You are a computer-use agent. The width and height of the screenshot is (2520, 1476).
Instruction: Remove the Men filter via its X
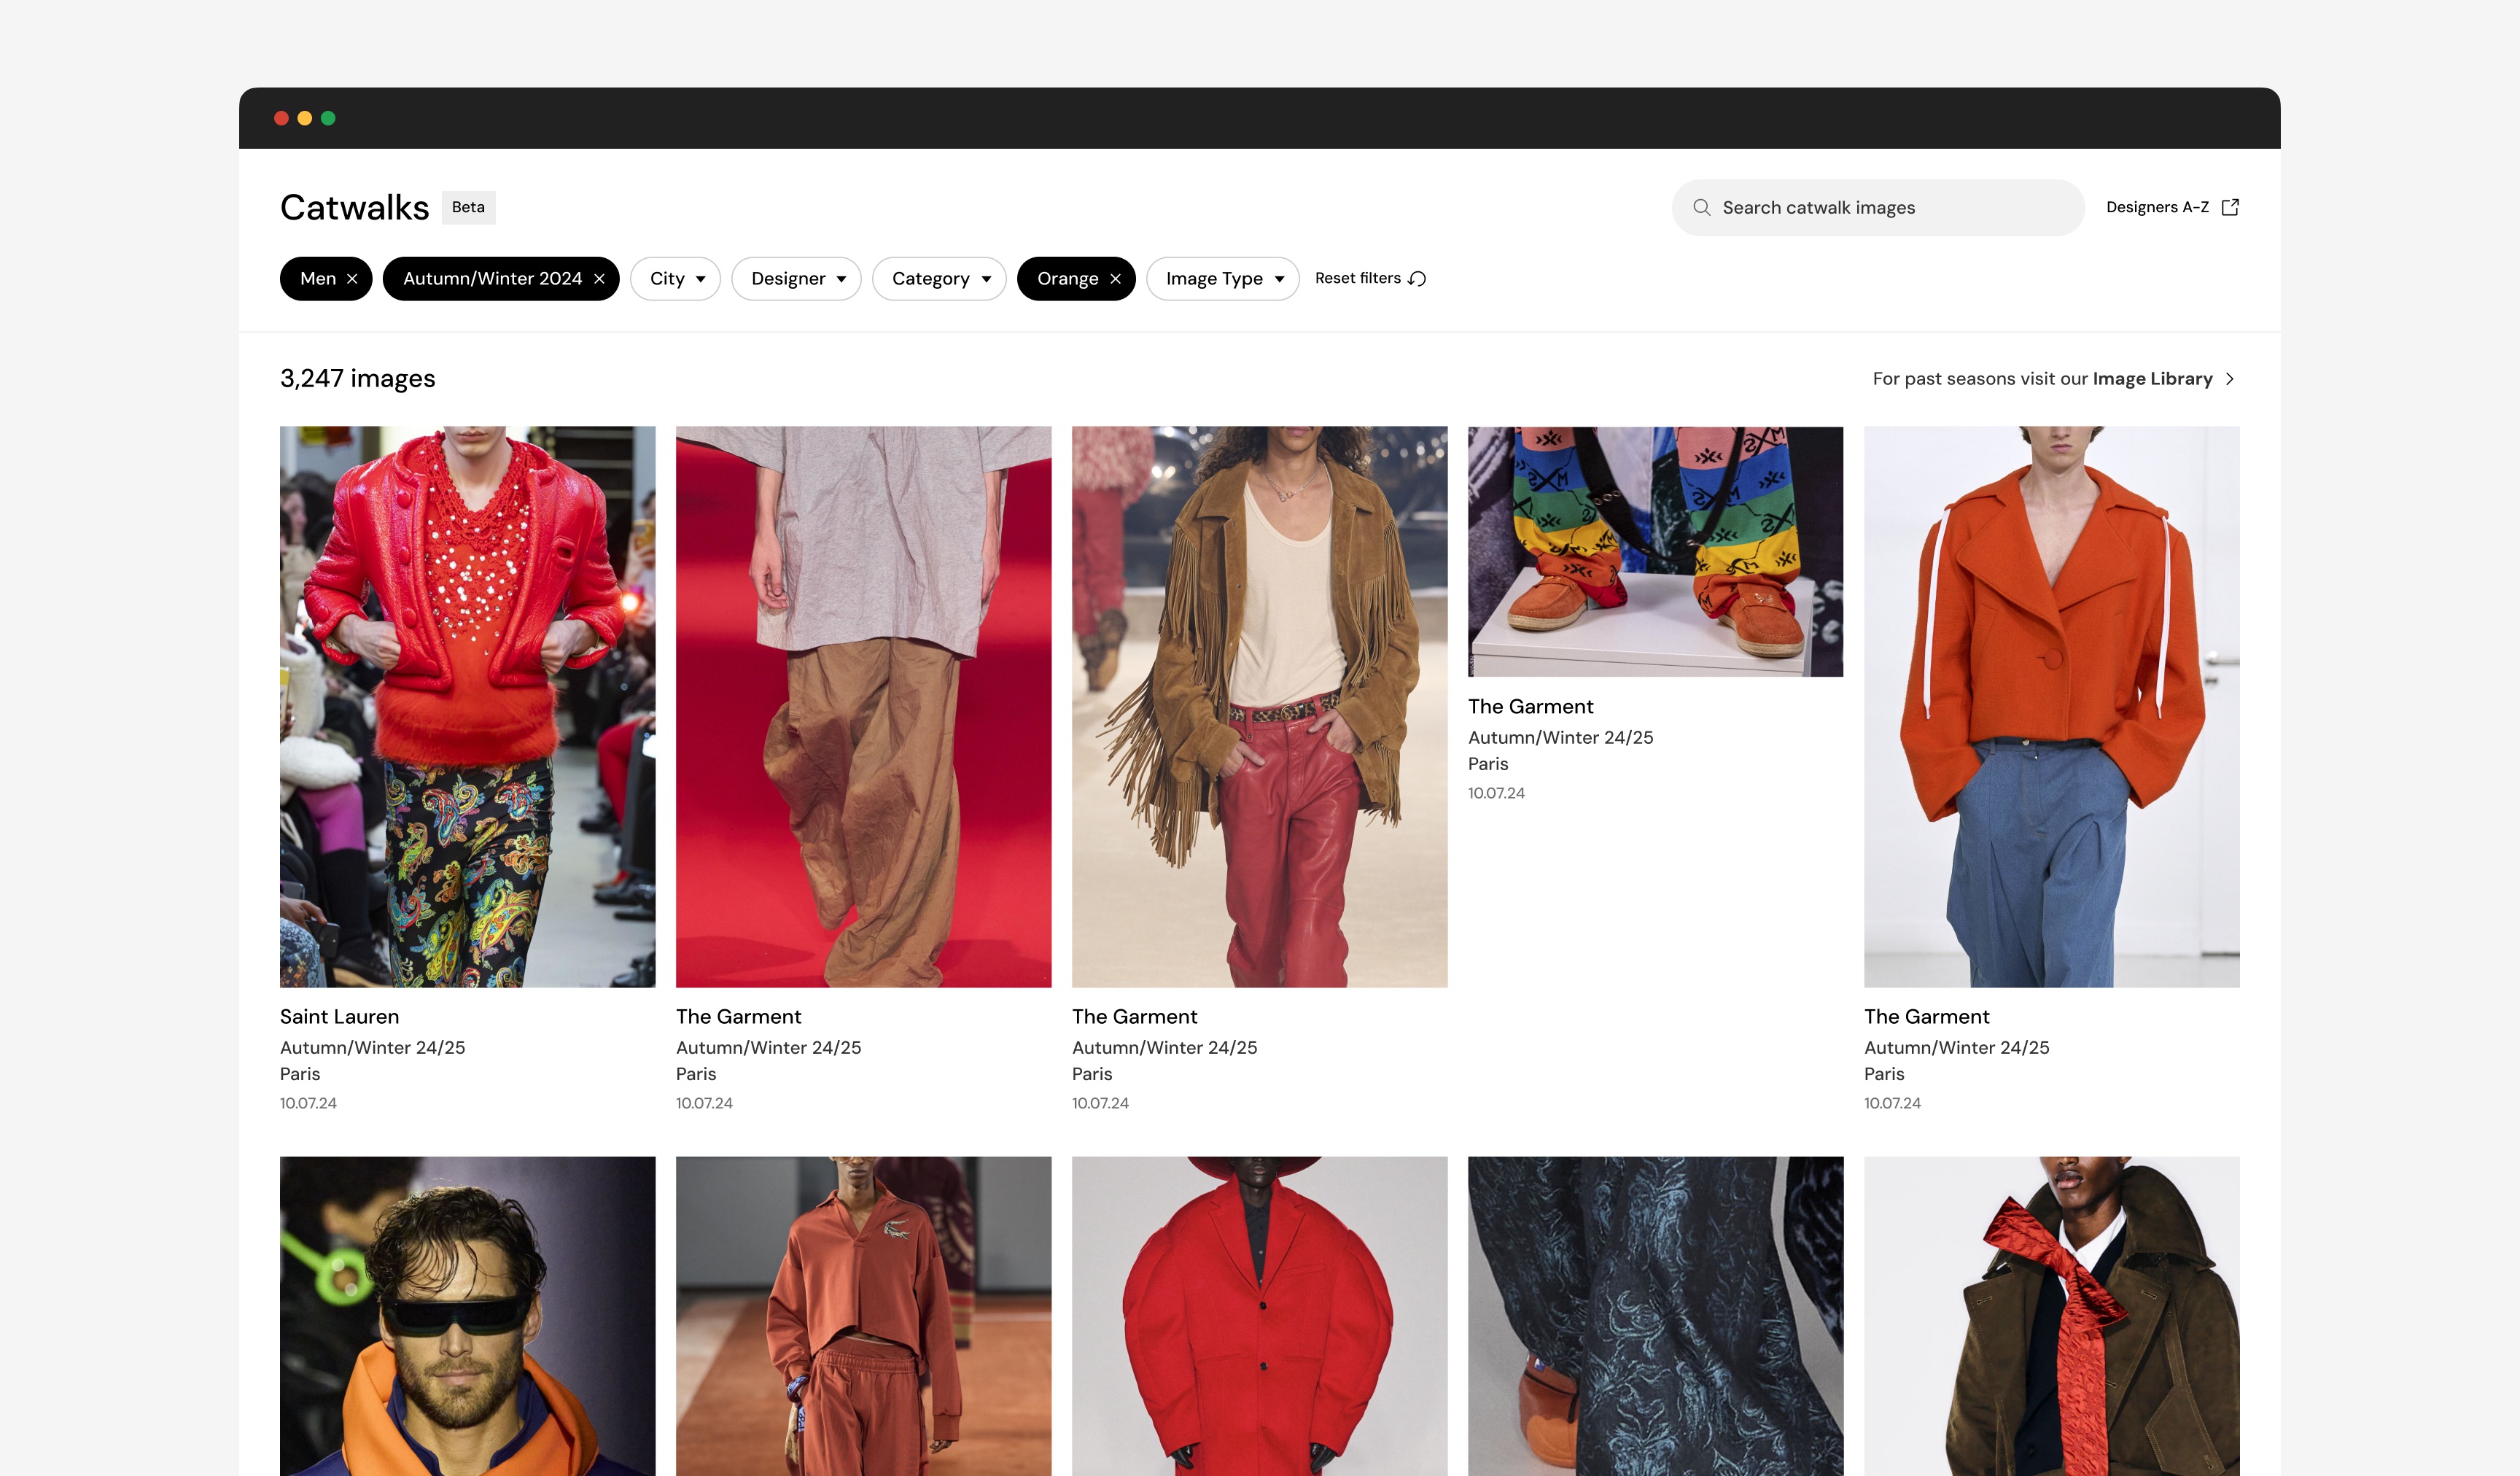click(x=352, y=279)
